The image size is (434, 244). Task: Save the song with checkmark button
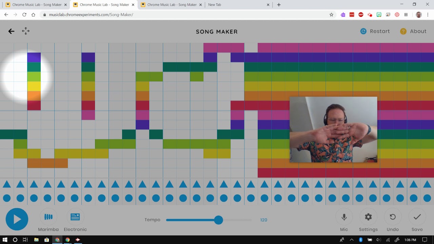(x=417, y=217)
